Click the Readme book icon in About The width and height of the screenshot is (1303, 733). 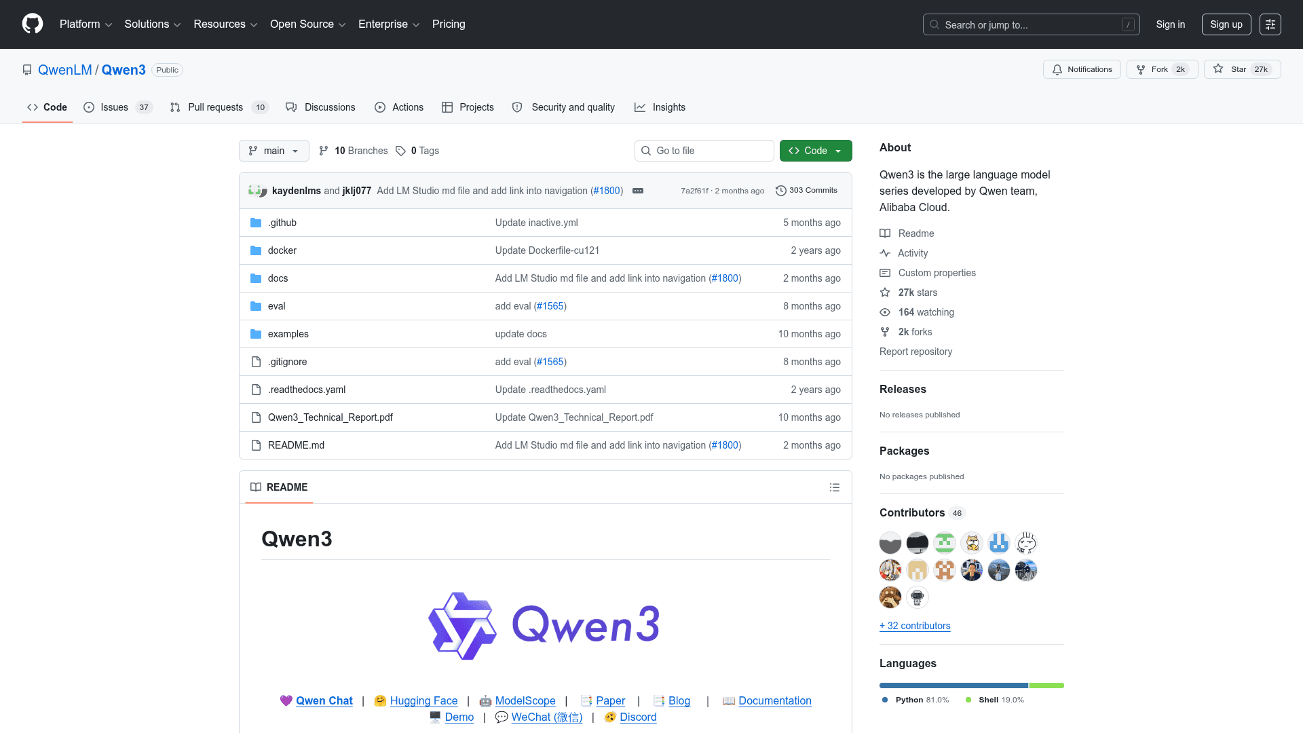tap(885, 233)
